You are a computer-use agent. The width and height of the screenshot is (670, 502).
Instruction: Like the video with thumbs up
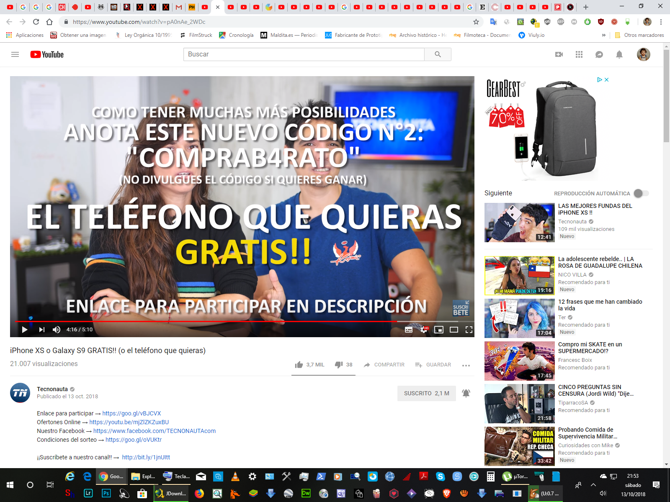(x=299, y=365)
